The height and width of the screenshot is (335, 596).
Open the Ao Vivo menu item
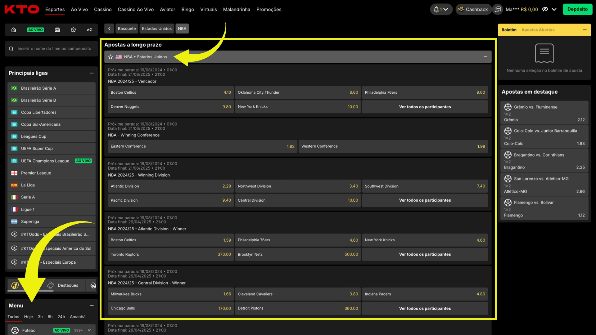79,9
